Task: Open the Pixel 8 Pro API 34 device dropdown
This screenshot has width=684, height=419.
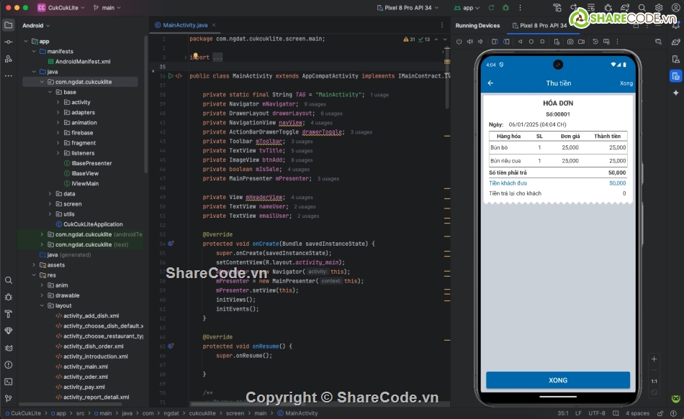Action: pyautogui.click(x=408, y=8)
